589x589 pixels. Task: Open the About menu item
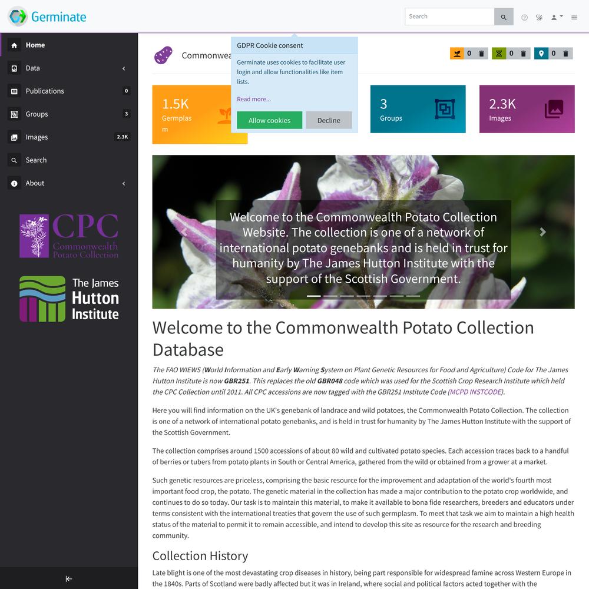(69, 183)
